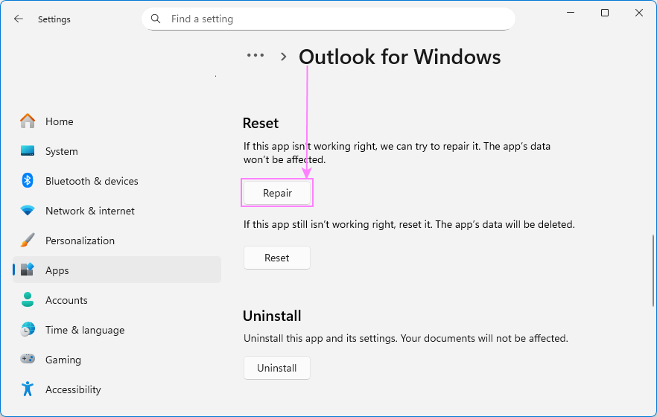The width and height of the screenshot is (657, 417).
Task: Open Personalization settings
Action: [x=116, y=241]
